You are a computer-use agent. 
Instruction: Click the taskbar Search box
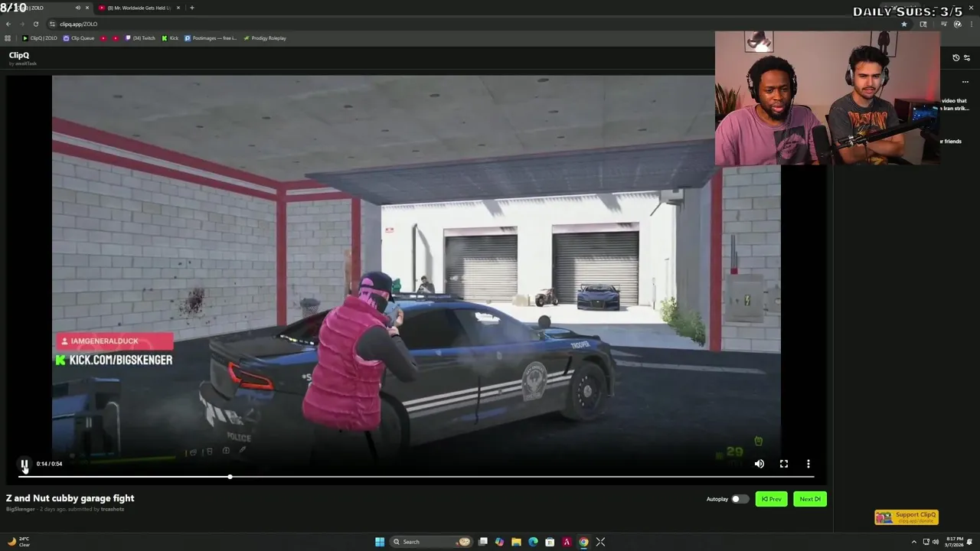click(x=431, y=542)
